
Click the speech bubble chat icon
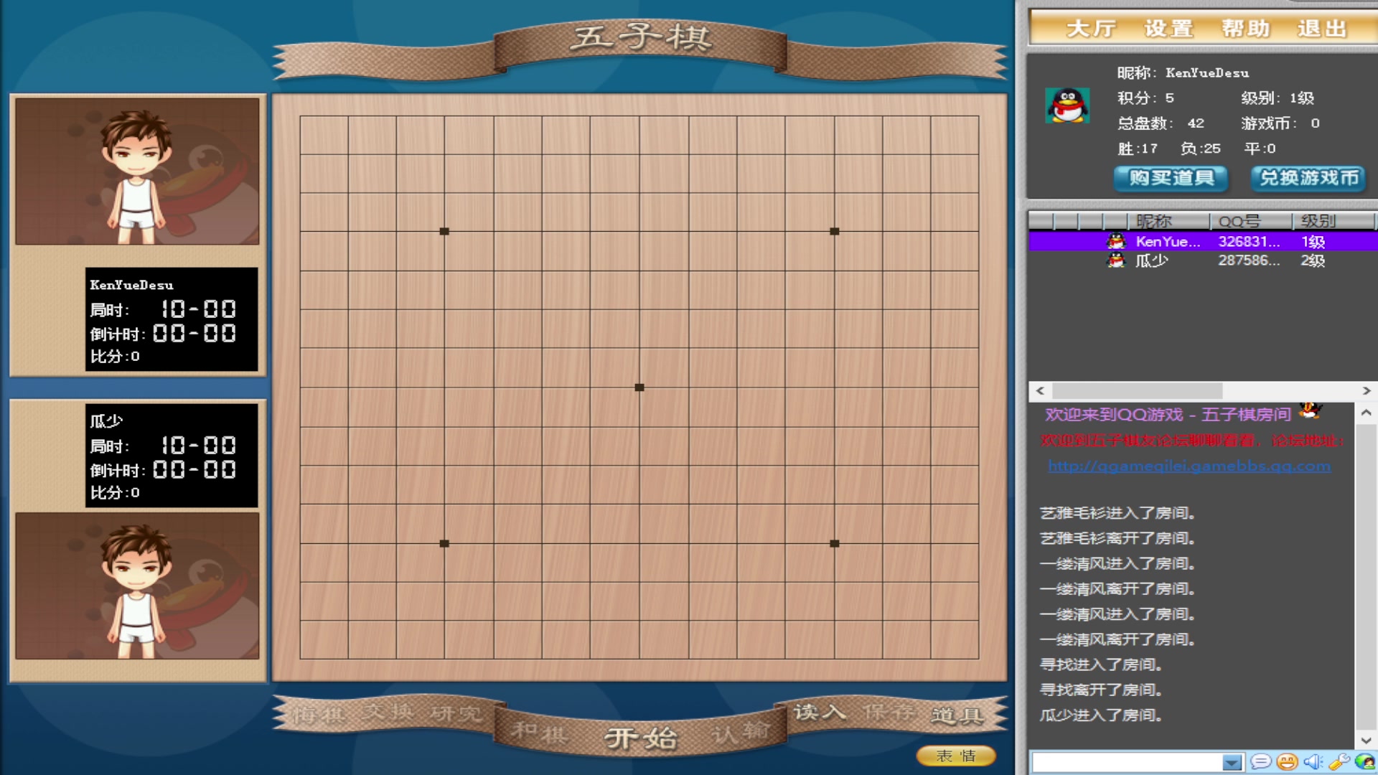point(1260,762)
